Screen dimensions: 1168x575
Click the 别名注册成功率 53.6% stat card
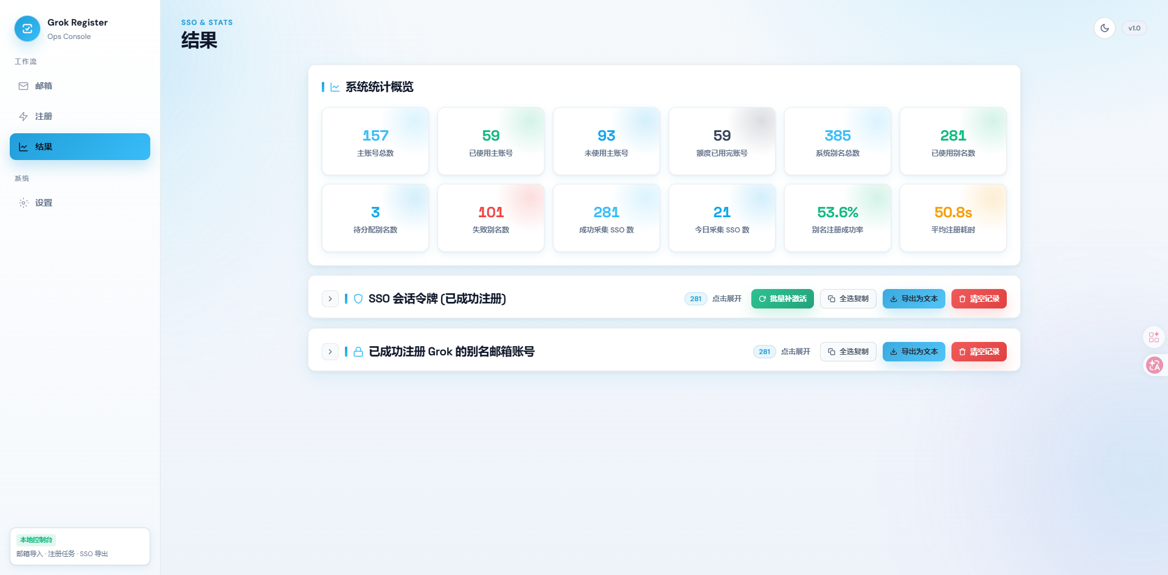pyautogui.click(x=838, y=218)
